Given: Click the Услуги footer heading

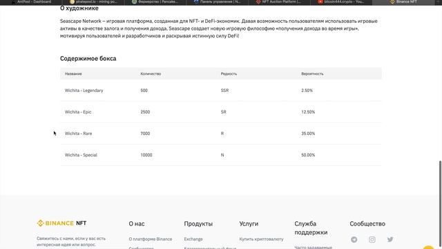Looking at the screenshot, I should point(249,223).
